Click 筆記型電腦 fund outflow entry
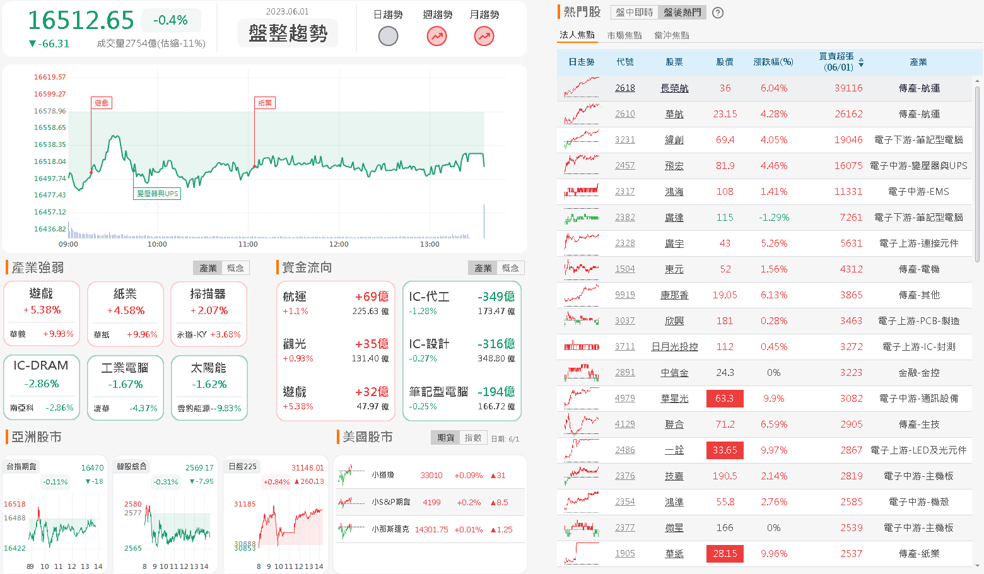The width and height of the screenshot is (984, 574). 462,399
